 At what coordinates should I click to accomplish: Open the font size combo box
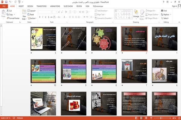click(55, 12)
